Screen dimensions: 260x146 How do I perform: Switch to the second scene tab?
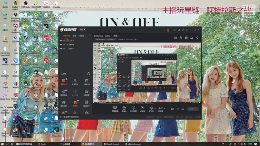pos(74,36)
